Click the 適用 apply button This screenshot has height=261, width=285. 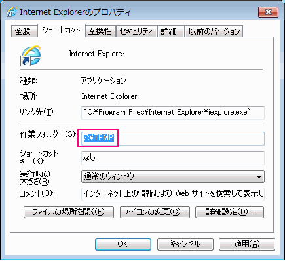247,244
